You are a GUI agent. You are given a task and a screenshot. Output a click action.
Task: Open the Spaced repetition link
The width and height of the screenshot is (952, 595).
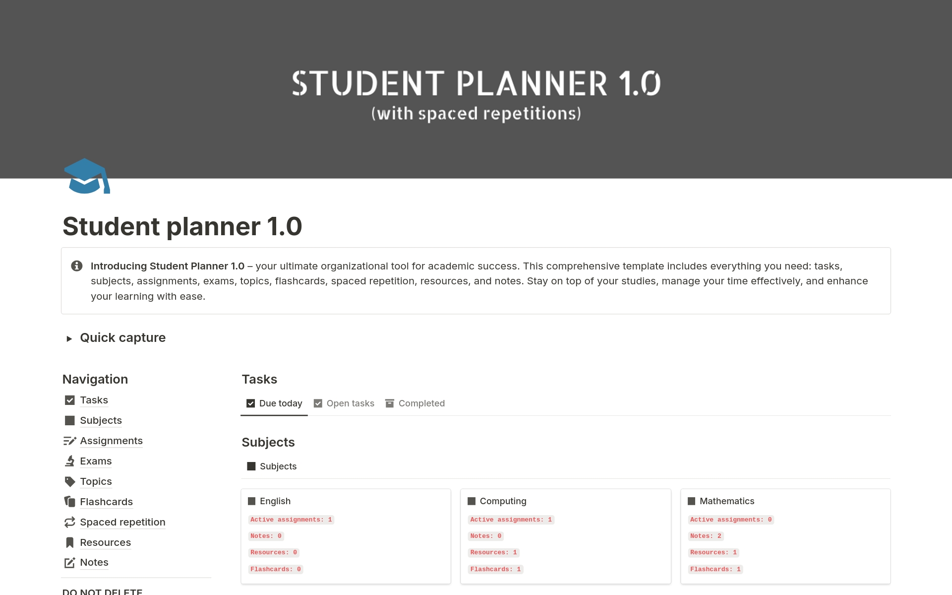122,522
